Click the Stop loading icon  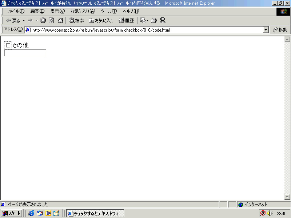(43, 21)
